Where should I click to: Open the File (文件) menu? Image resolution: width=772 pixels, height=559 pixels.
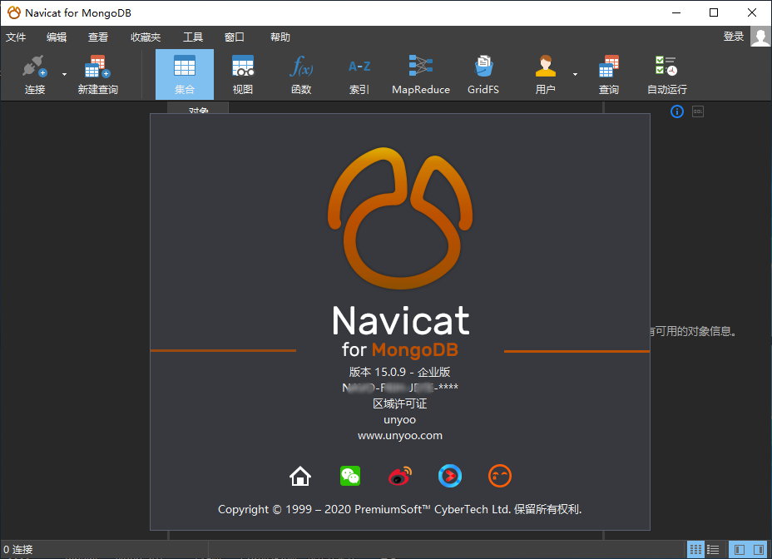click(x=16, y=37)
